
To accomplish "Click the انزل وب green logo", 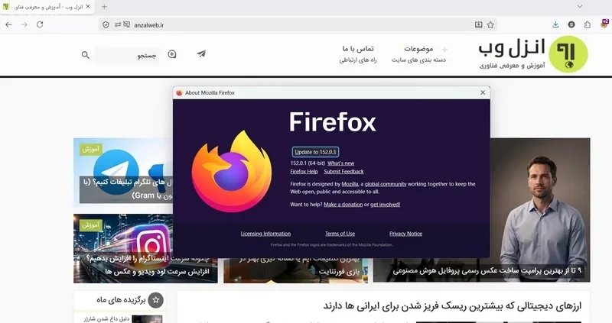I will point(568,53).
